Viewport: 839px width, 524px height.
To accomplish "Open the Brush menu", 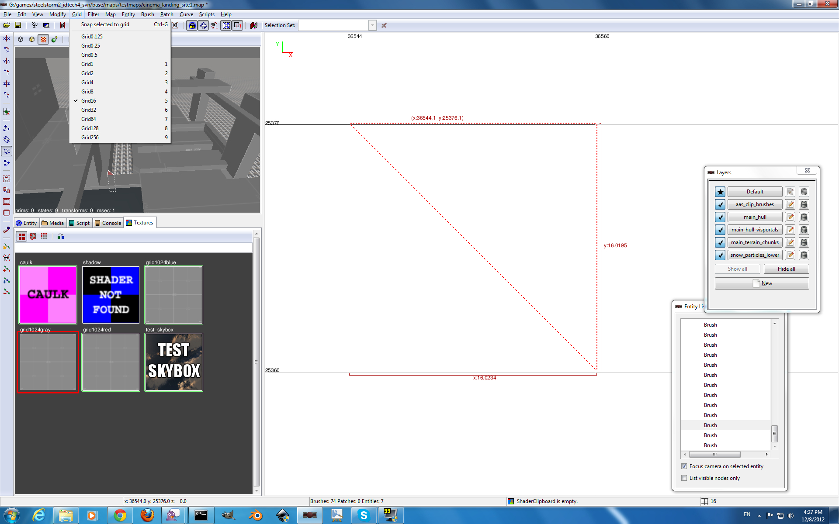I will click(x=147, y=14).
